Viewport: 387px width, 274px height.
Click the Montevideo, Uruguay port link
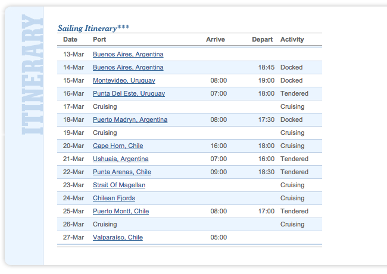click(x=124, y=81)
